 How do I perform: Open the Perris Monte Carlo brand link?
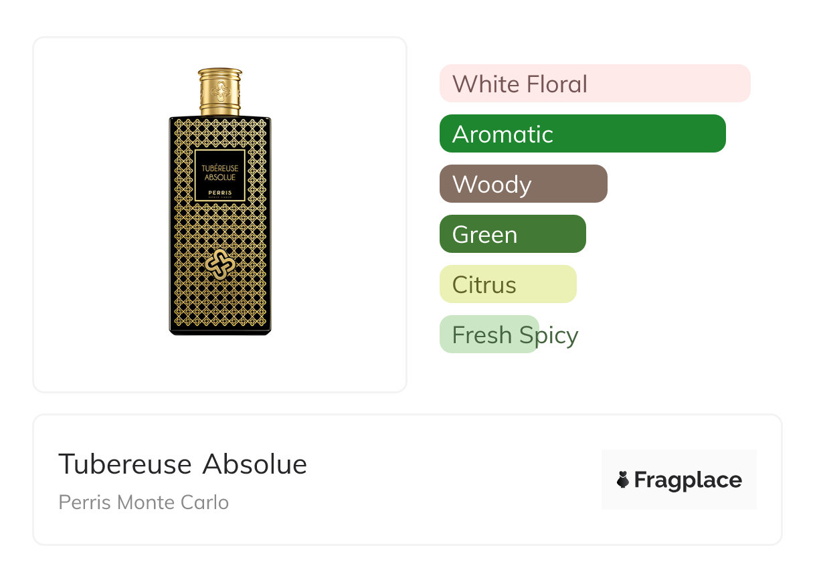pyautogui.click(x=144, y=502)
